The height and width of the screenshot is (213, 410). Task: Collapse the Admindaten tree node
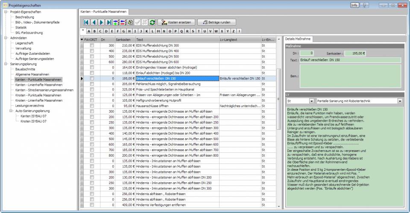pyautogui.click(x=6, y=38)
